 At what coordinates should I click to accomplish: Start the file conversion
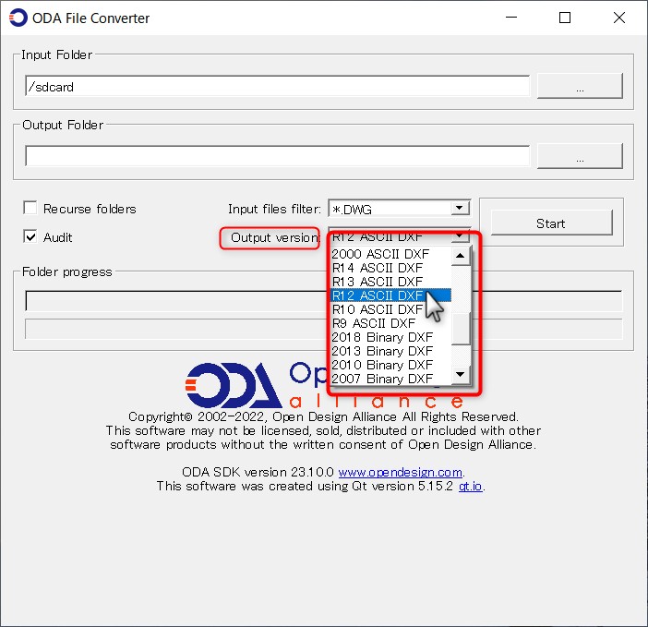[x=551, y=223]
